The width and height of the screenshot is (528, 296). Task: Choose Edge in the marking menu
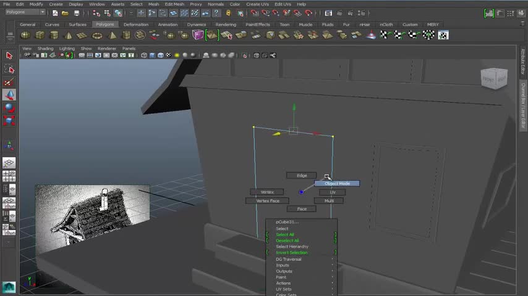302,176
